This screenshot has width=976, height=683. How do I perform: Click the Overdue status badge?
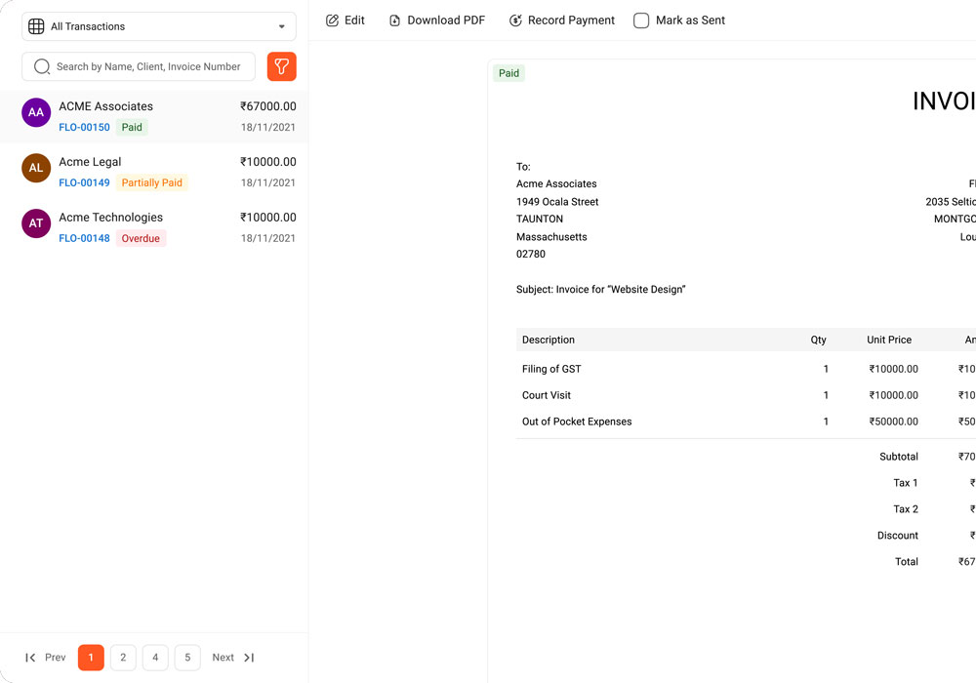(x=141, y=238)
